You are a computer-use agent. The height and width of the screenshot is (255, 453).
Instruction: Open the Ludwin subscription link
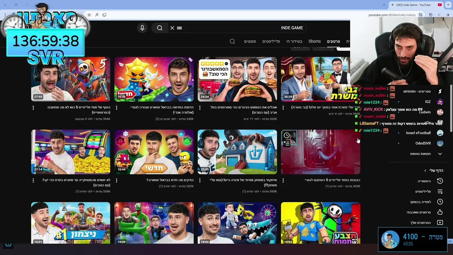(x=425, y=112)
